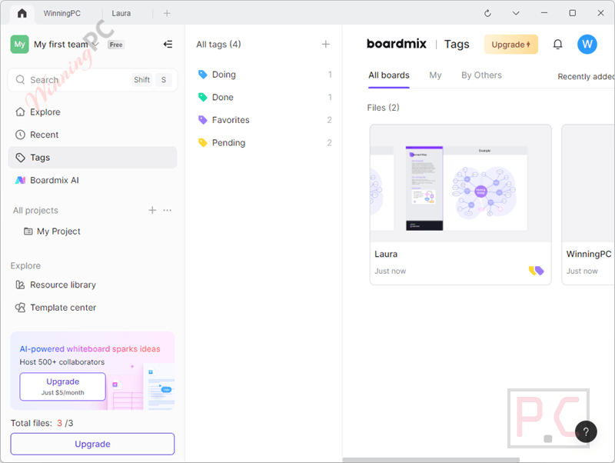Click the Home icon tab
The image size is (615, 463).
coord(22,13)
